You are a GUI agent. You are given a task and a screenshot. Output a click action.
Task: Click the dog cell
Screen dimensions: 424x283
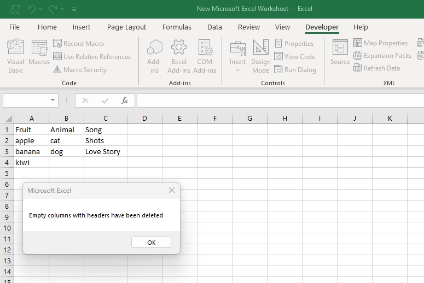point(66,151)
